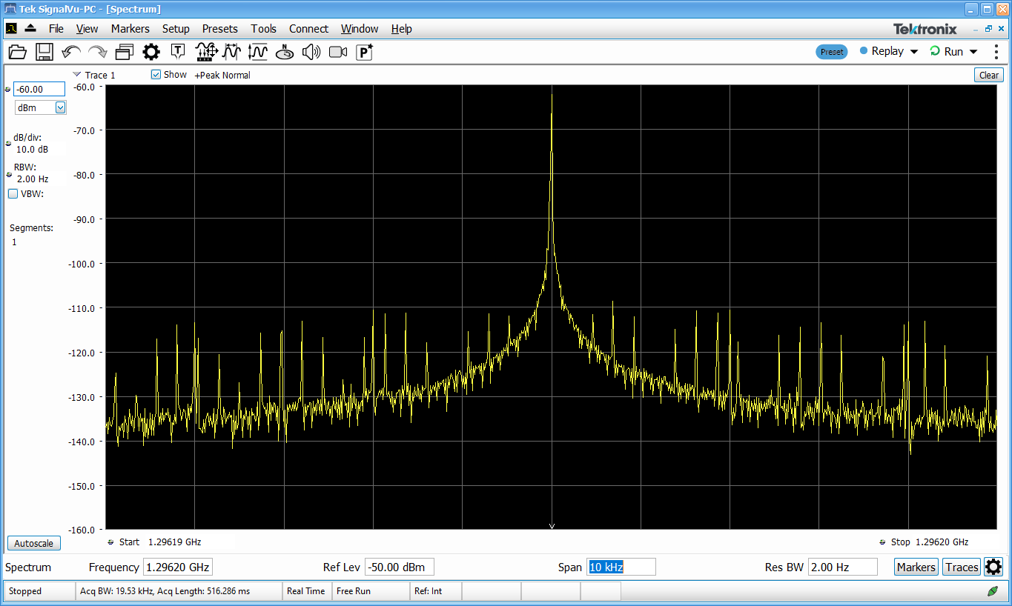Toggle the Show trace checkbox
The image size is (1012, 606).
tap(156, 75)
